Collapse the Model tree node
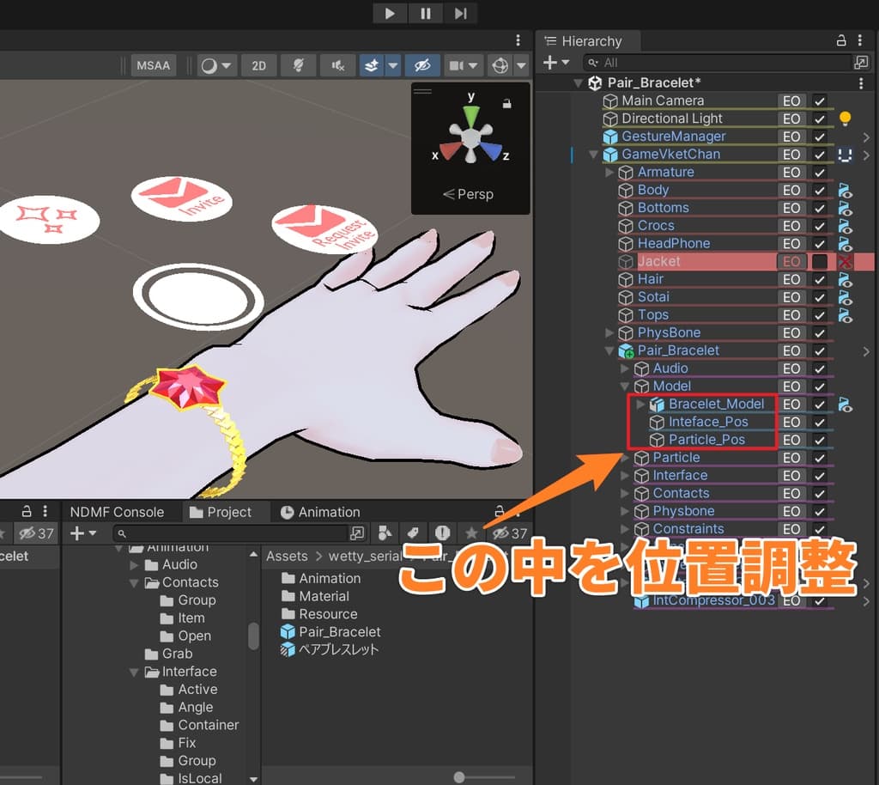 pyautogui.click(x=625, y=386)
